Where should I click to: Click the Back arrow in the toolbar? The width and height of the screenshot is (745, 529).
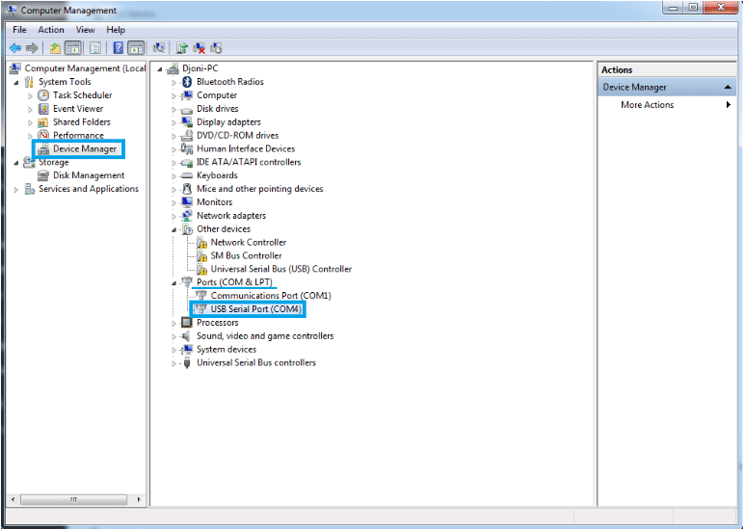tap(14, 47)
